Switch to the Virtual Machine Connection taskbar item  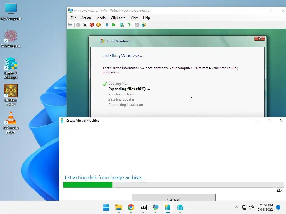click(155, 207)
